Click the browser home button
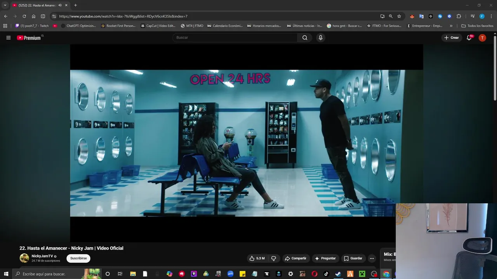Viewport: 497px width, 279px height. 33,16
